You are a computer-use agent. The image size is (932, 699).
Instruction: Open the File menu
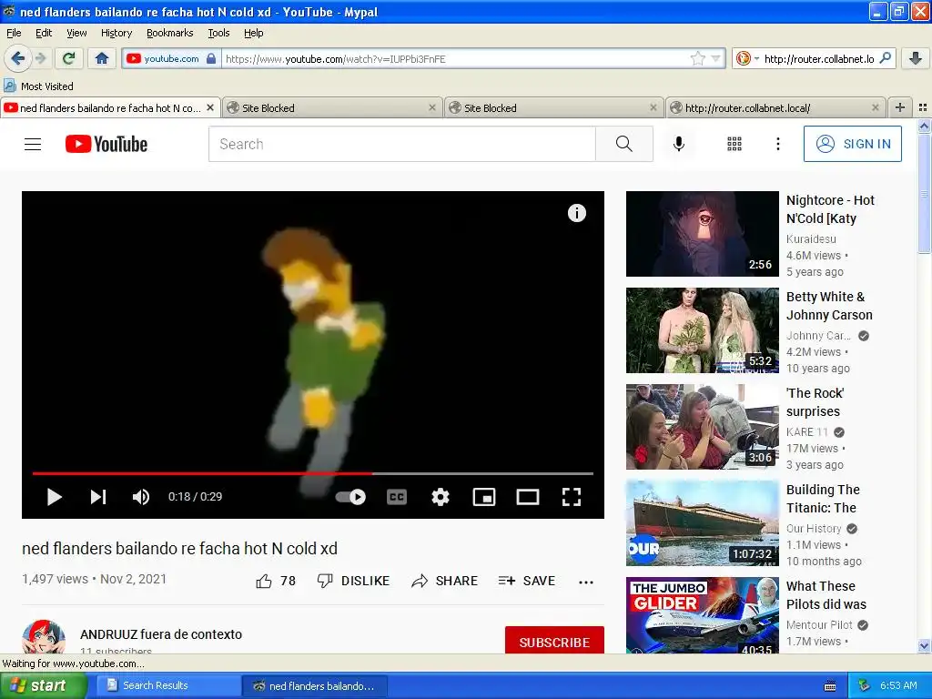14,33
